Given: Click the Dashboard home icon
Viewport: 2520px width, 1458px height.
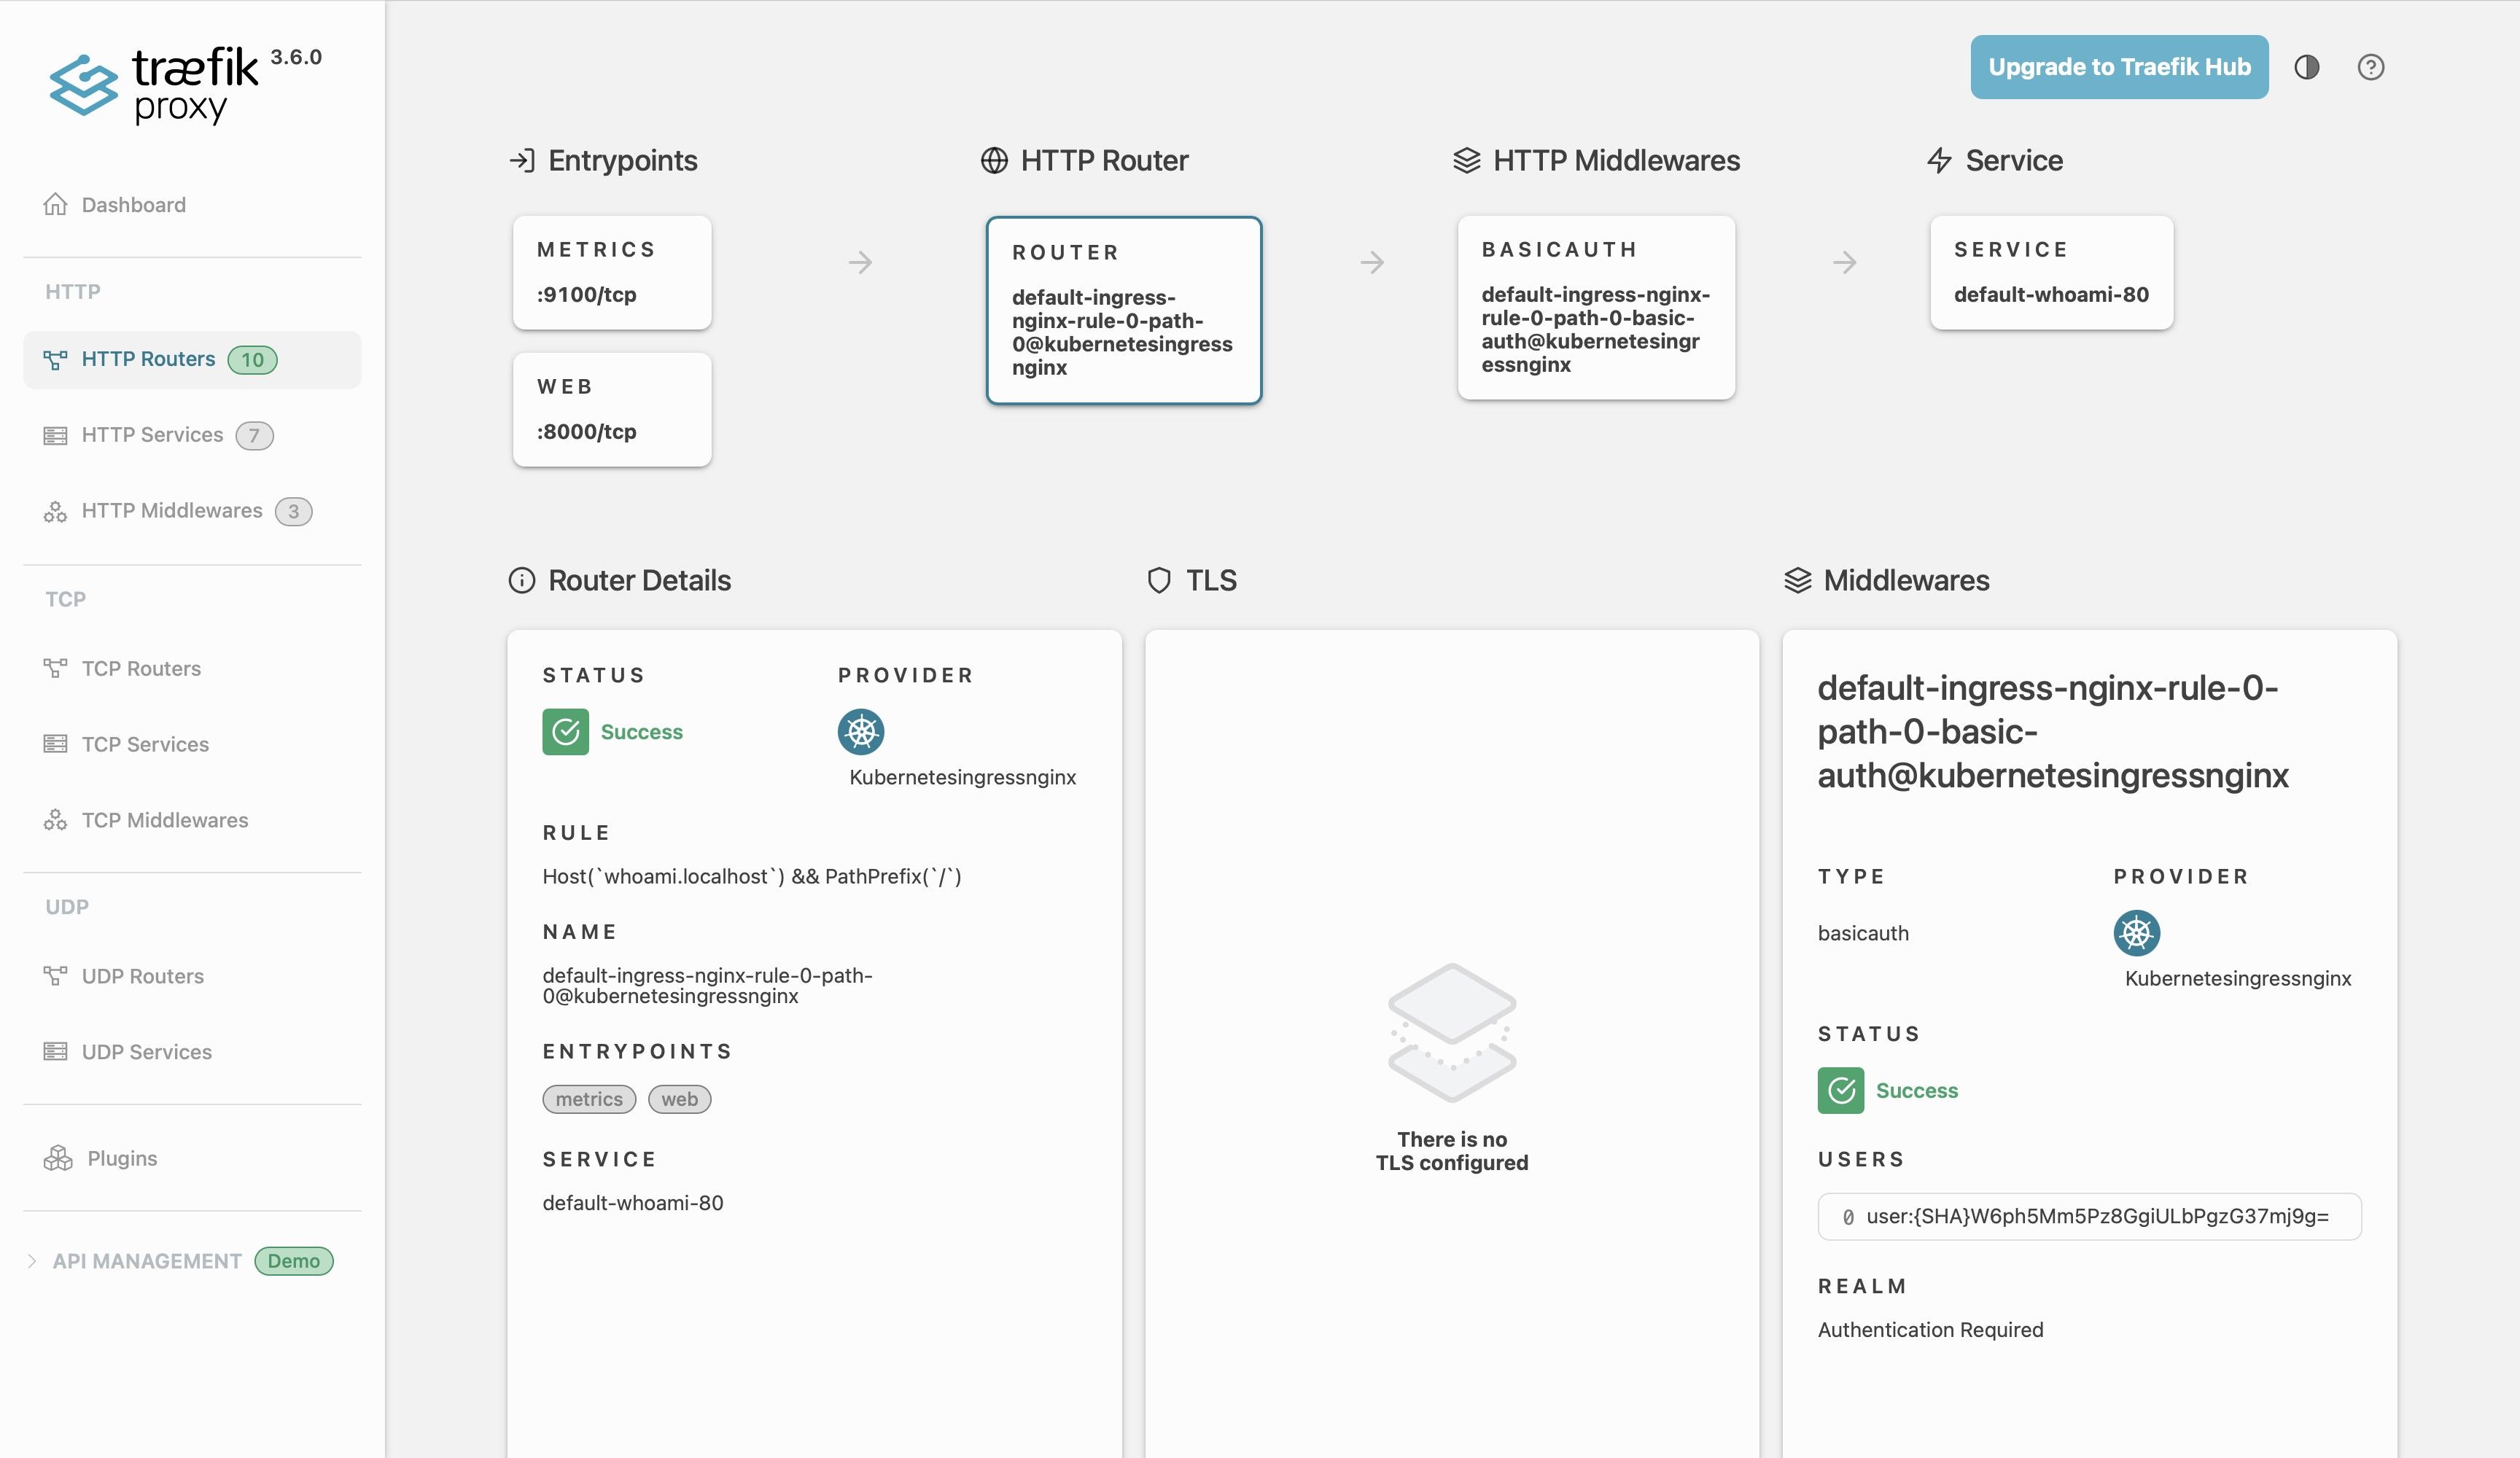Looking at the screenshot, I should coord(55,205).
